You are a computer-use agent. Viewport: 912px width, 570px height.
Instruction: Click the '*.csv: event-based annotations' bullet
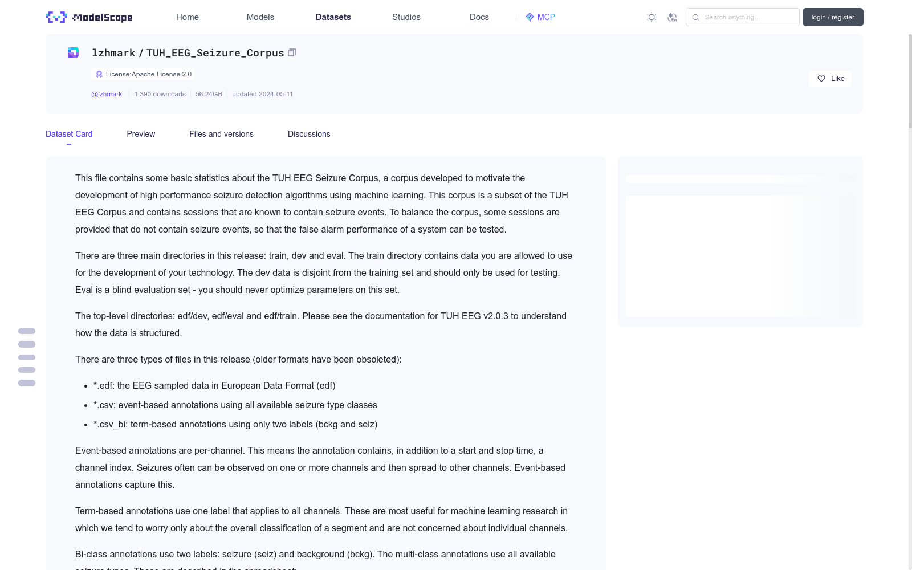pyautogui.click(x=235, y=405)
